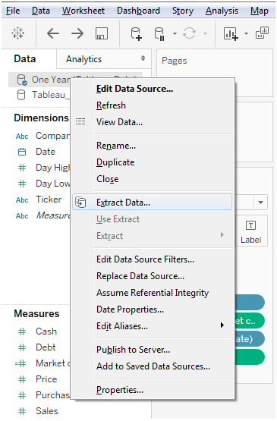Open the Worksheet menu
277x421 pixels.
[83, 11]
